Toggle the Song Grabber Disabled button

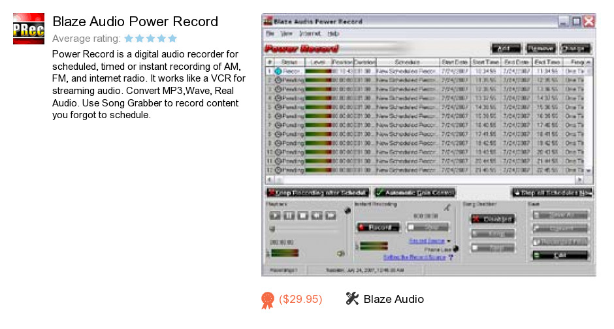coord(493,219)
